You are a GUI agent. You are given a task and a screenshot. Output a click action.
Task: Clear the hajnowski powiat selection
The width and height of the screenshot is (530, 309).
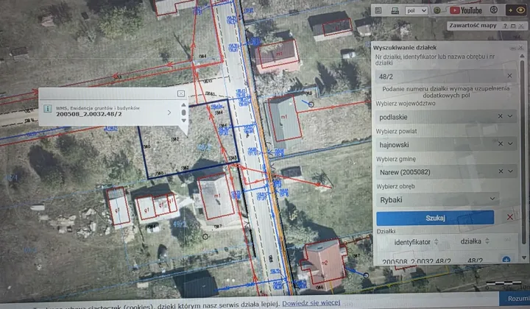pyautogui.click(x=501, y=144)
